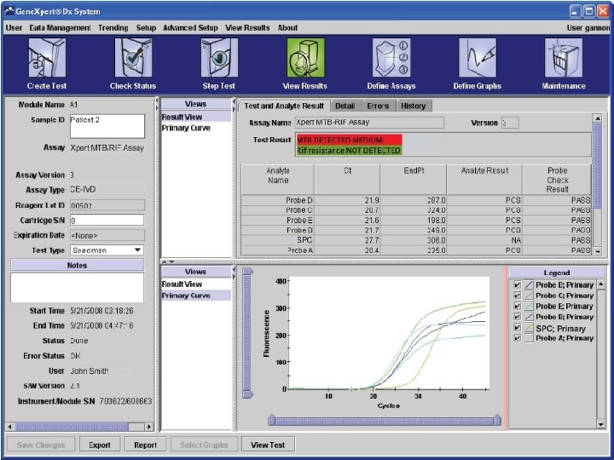The image size is (614, 460).
Task: Open the Check Status icon
Action: 133,58
